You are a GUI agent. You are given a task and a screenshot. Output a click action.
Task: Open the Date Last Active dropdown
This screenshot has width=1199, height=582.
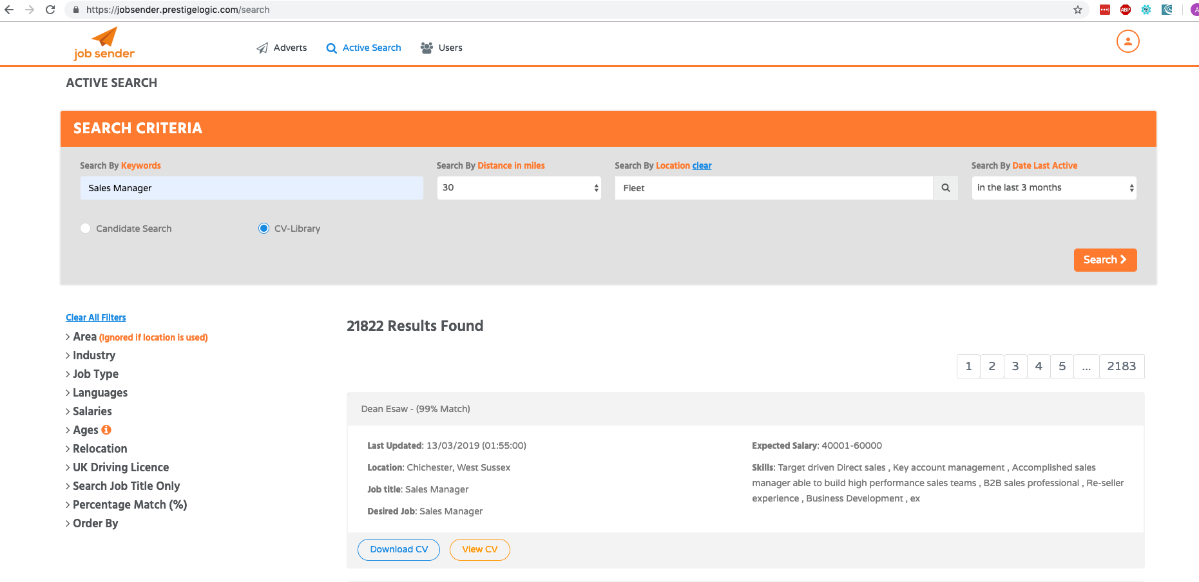[x=1053, y=188]
